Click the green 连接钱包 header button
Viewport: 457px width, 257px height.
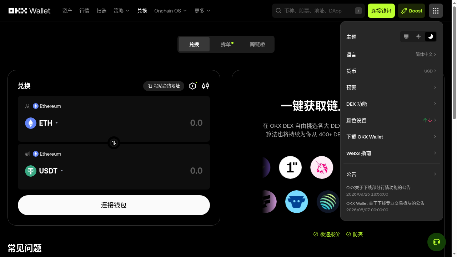tap(381, 11)
